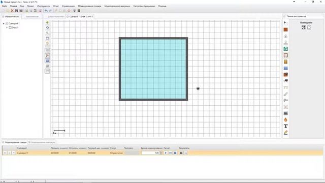Select Сценарий 1 in project tree
This screenshot has width=325, height=183.
14,24
